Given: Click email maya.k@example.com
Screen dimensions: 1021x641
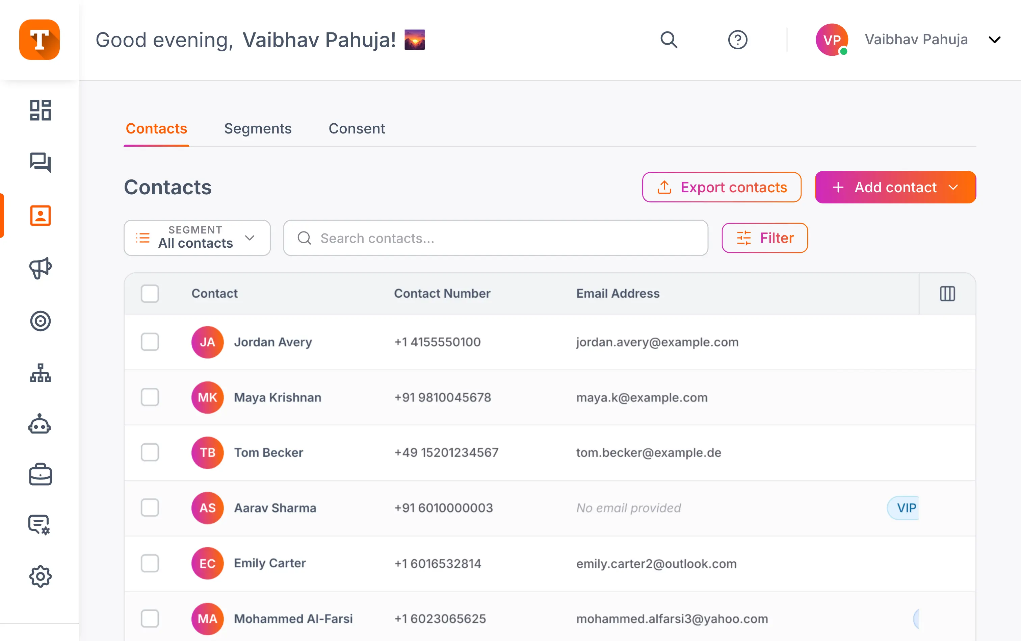Looking at the screenshot, I should coord(642,397).
